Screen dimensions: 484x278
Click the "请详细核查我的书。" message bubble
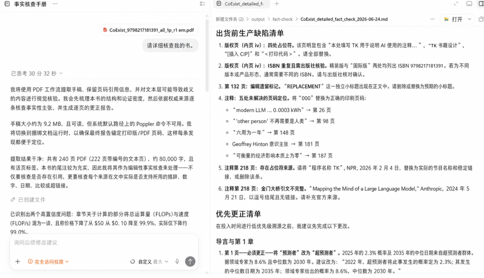pyautogui.click(x=170, y=46)
